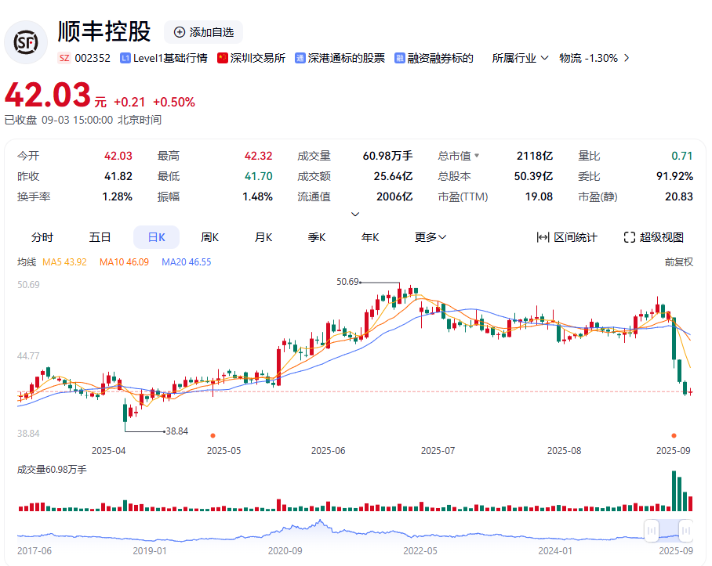Add stock via 添加自选 button
This screenshot has width=712, height=566.
pos(203,32)
